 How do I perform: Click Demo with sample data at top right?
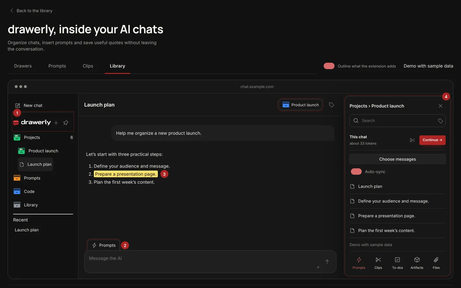coord(428,66)
